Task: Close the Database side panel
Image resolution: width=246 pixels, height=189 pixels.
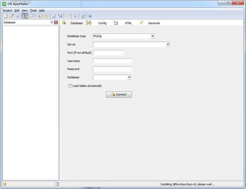Action: pos(56,23)
